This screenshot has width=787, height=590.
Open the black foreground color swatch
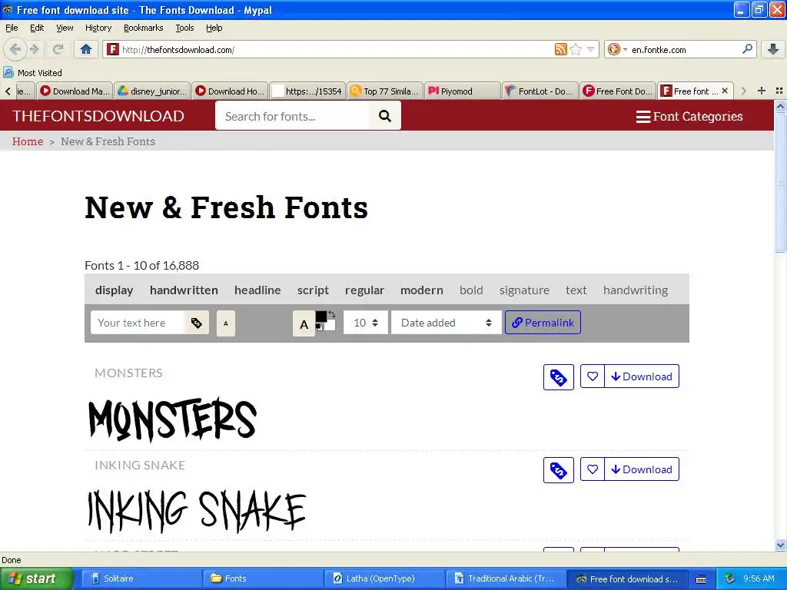click(x=321, y=317)
